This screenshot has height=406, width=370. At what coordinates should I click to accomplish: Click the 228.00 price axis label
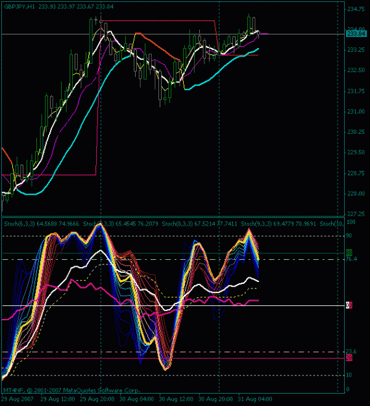click(x=356, y=194)
